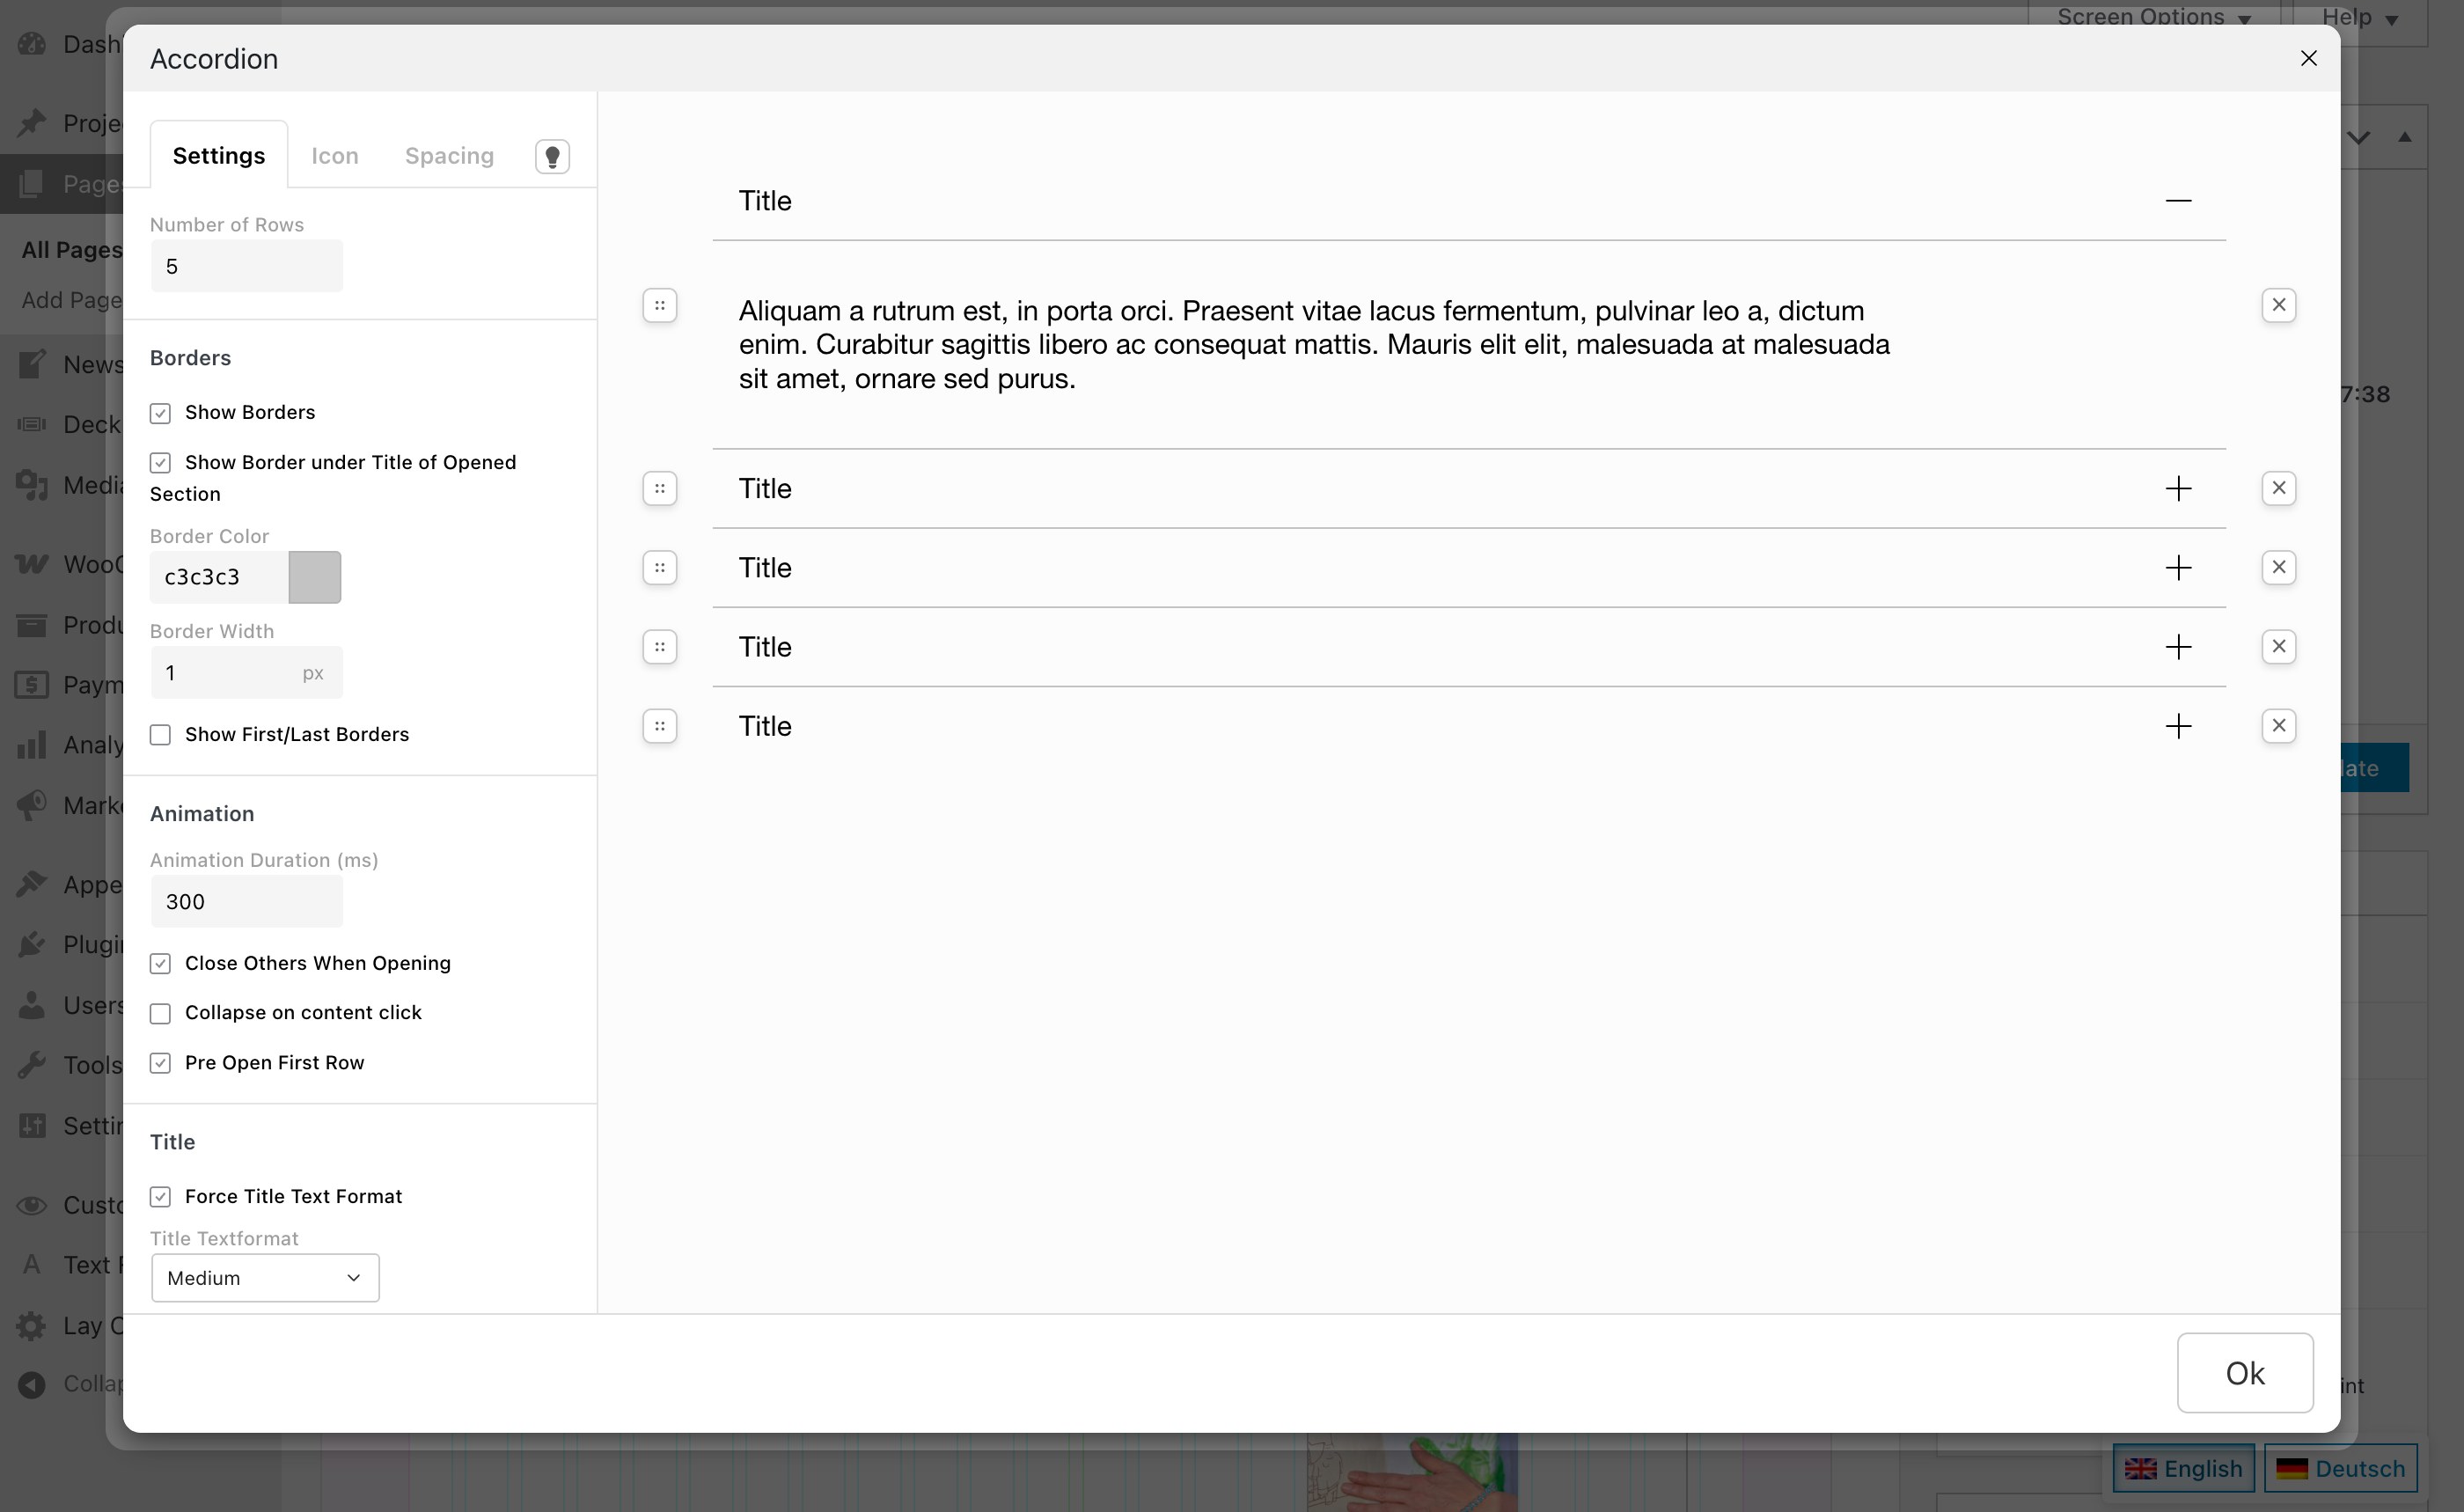Click Pages icon in sidebar

32,183
